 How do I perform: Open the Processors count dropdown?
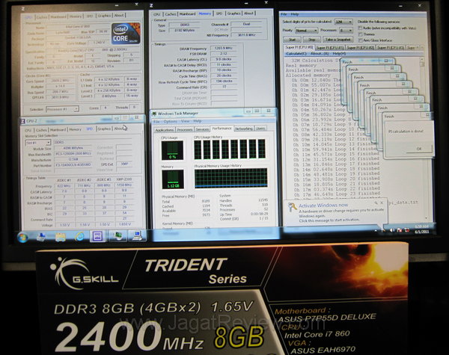coord(346,30)
